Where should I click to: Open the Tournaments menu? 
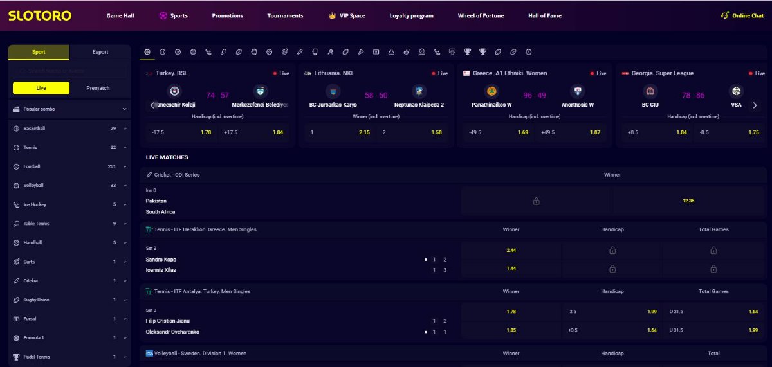pos(285,15)
